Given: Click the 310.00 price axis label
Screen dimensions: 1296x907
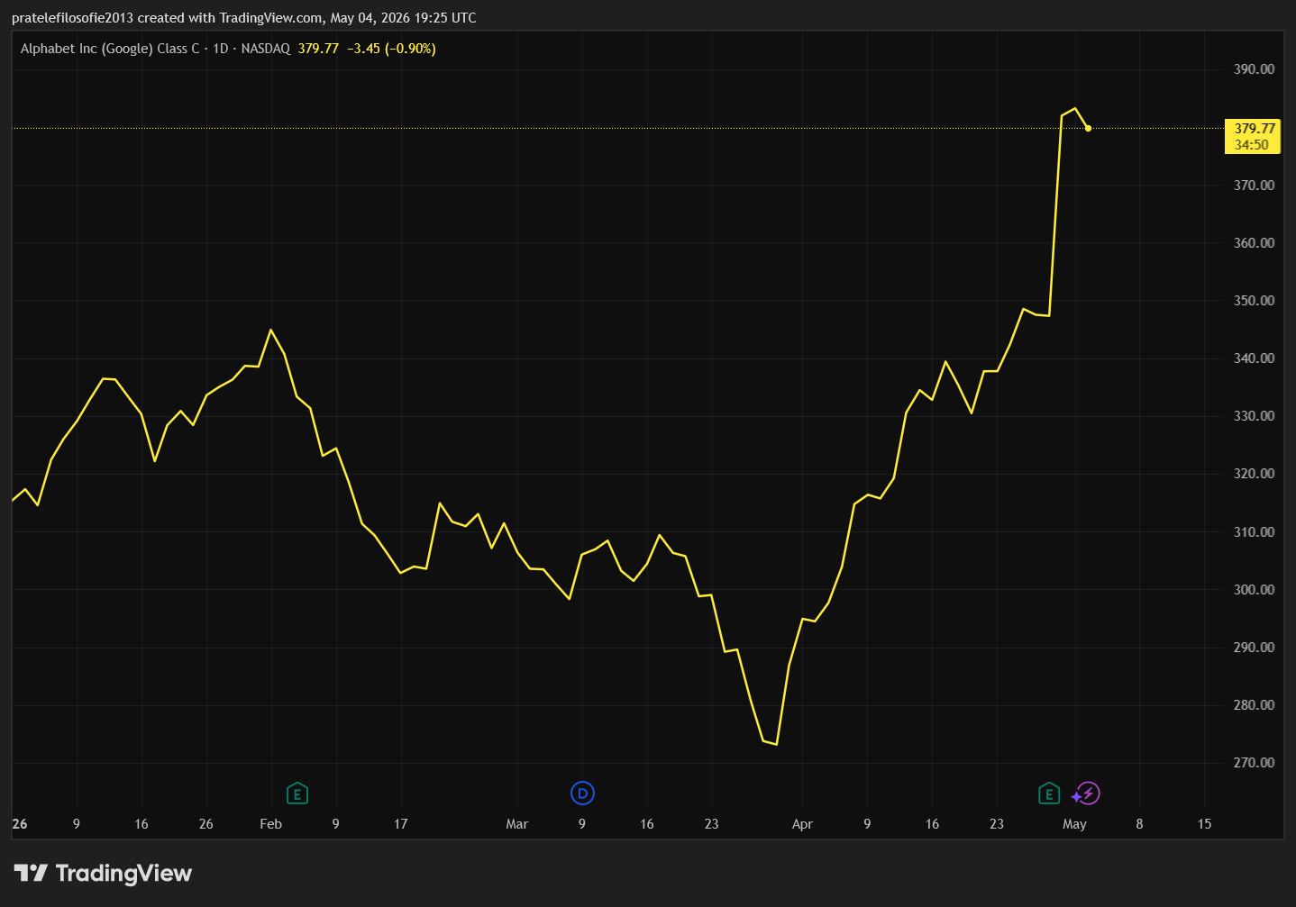Looking at the screenshot, I should pos(1255,532).
